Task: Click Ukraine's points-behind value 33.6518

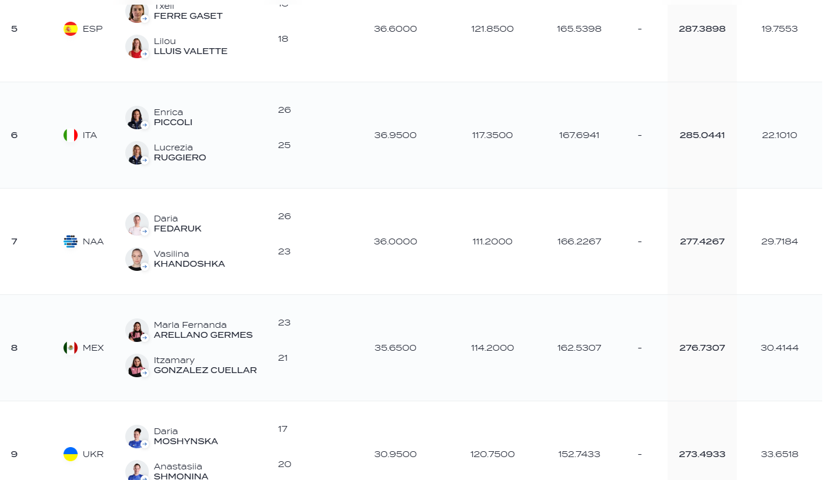Action: point(779,454)
